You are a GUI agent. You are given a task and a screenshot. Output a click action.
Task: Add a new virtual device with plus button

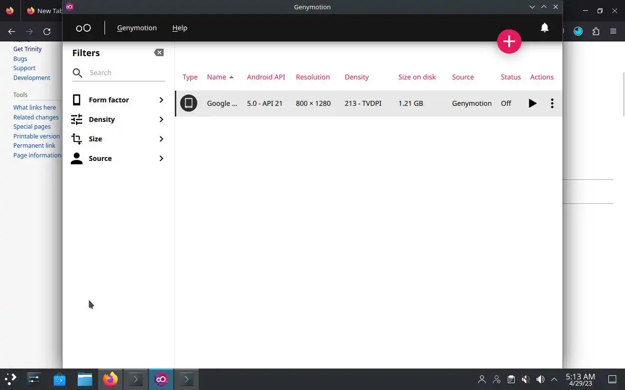click(x=509, y=41)
